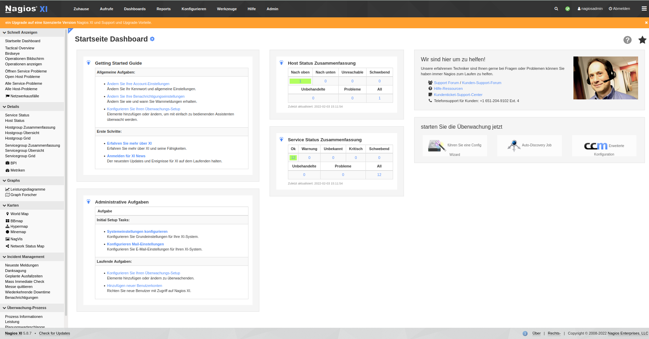Open the Systemeinstellungen konfigurieren link
This screenshot has height=339, width=649.
tap(137, 231)
